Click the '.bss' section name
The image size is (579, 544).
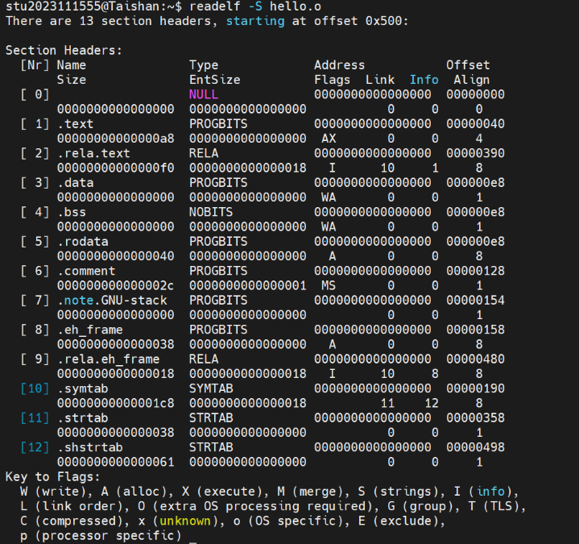click(x=71, y=212)
